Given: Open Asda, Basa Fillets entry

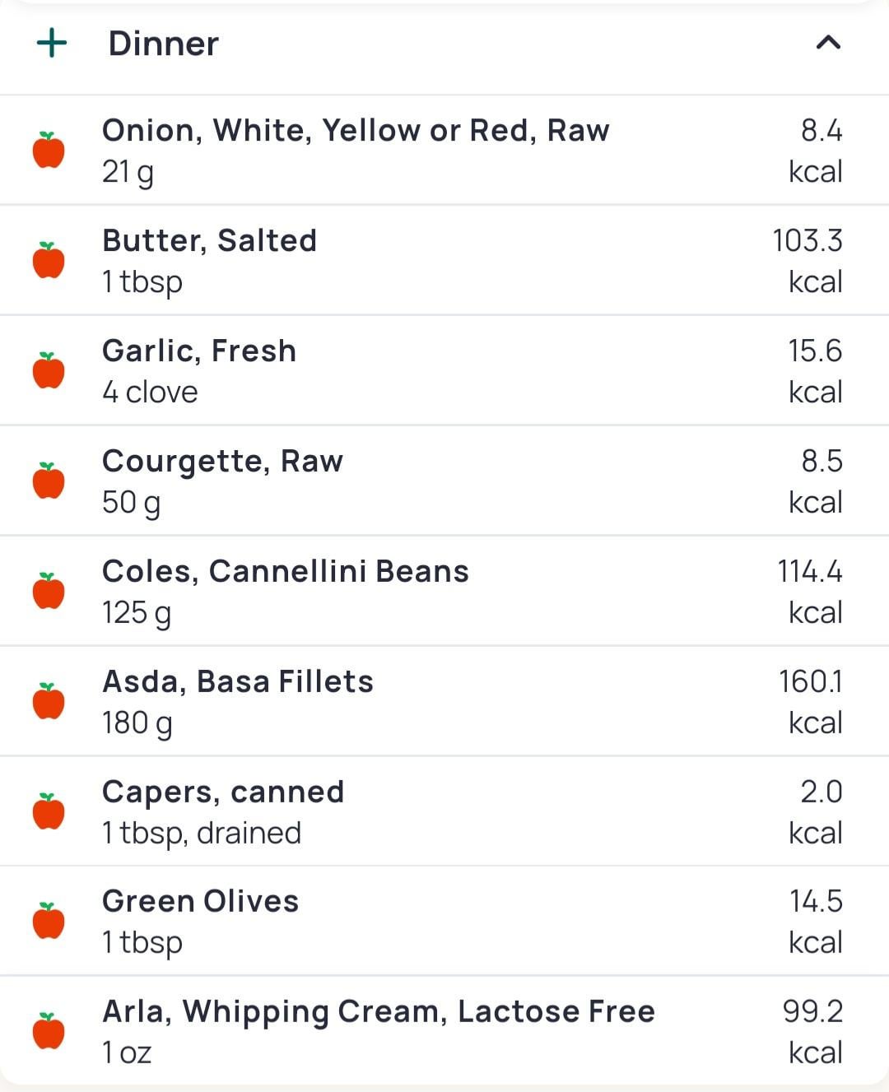Looking at the screenshot, I should point(444,701).
